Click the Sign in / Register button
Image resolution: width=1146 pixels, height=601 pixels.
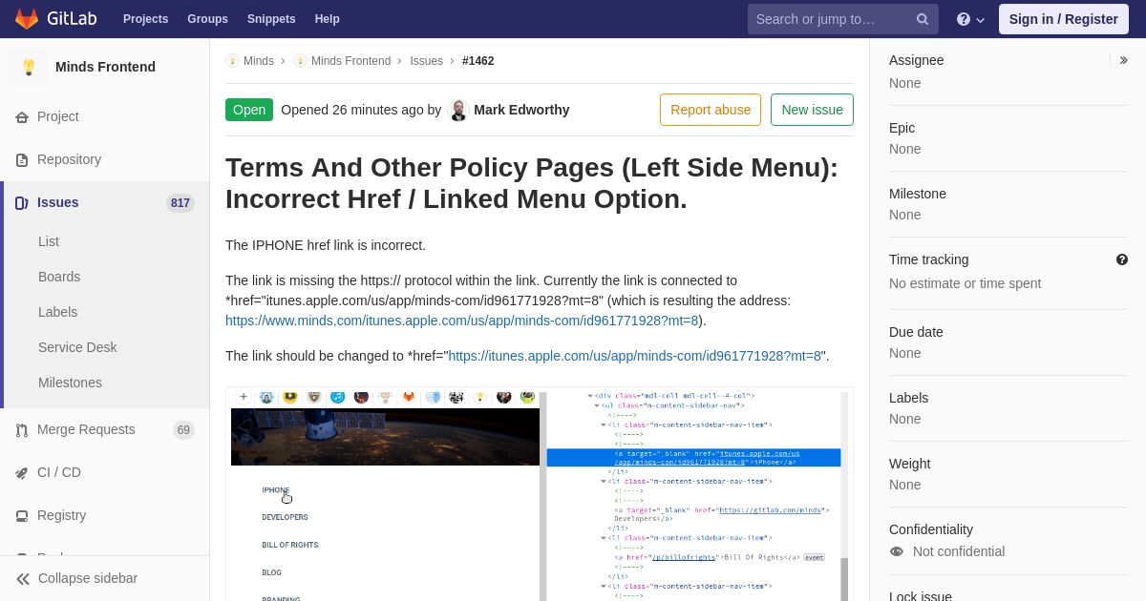tap(1063, 19)
